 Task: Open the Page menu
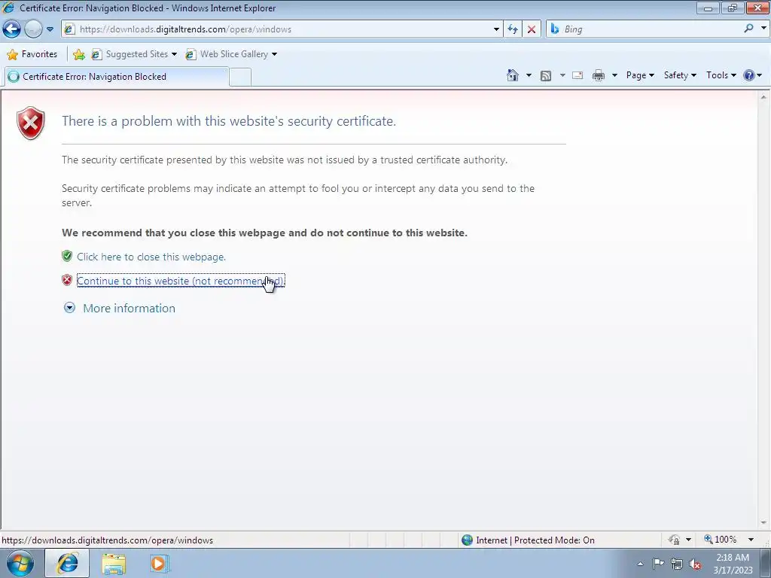(x=640, y=75)
